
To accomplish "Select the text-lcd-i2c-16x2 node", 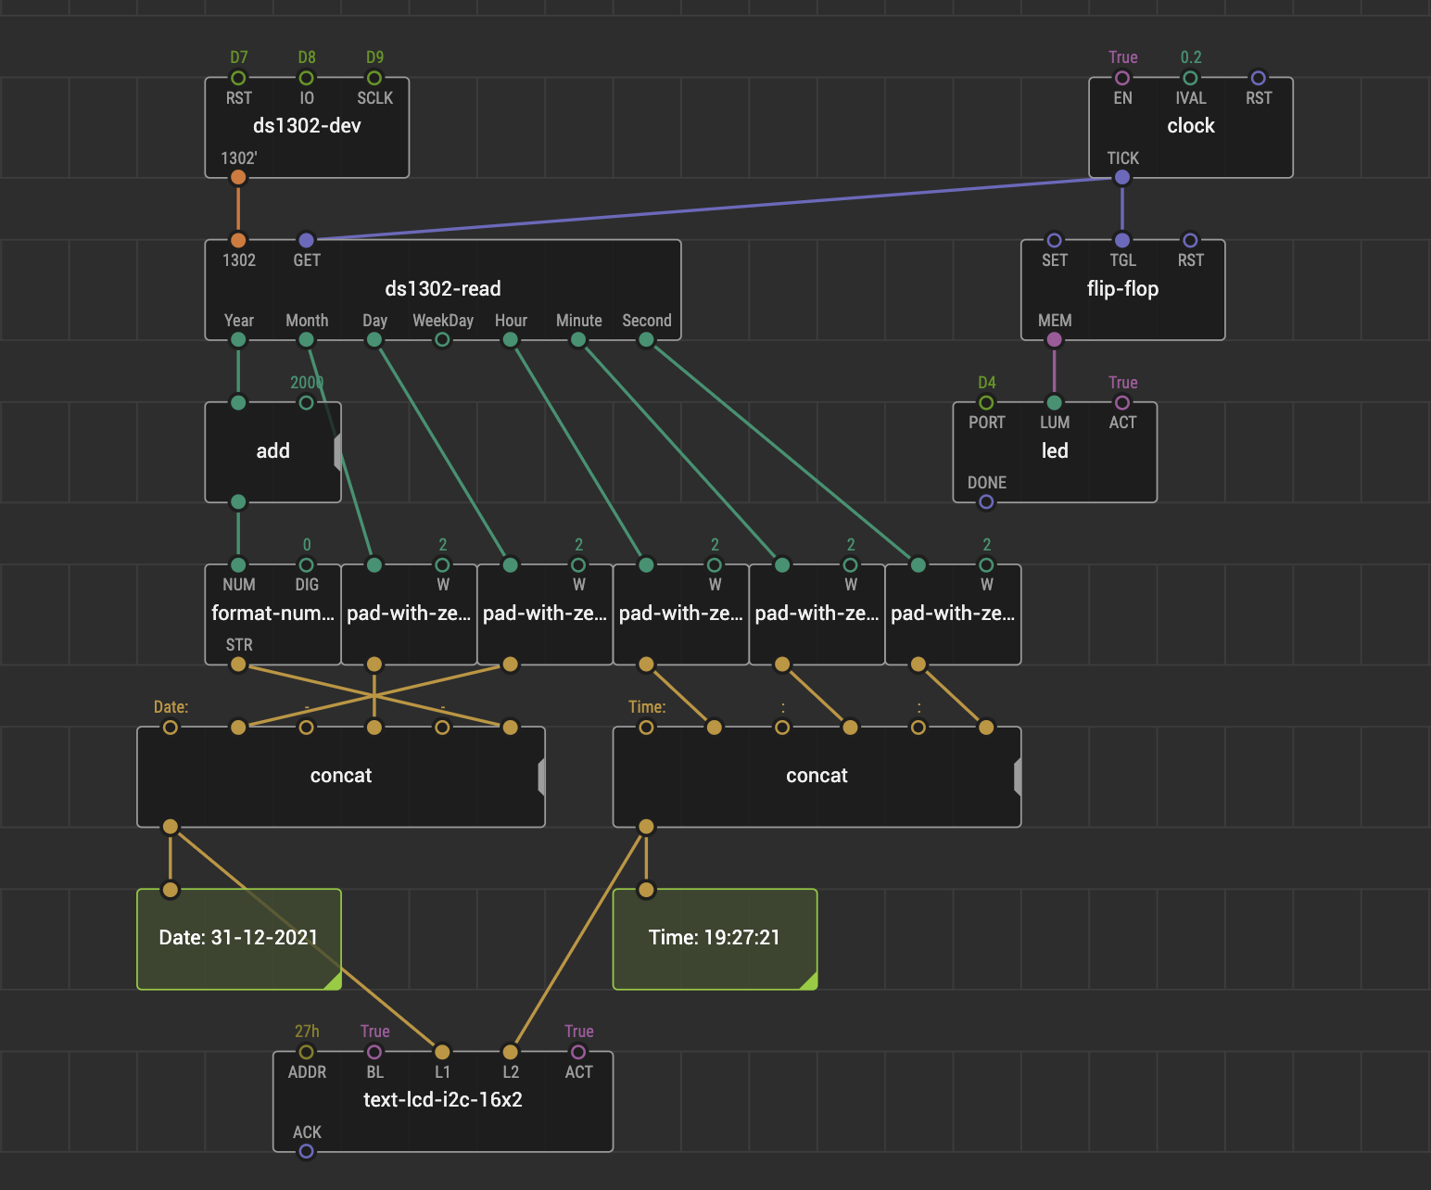I will click(443, 1102).
